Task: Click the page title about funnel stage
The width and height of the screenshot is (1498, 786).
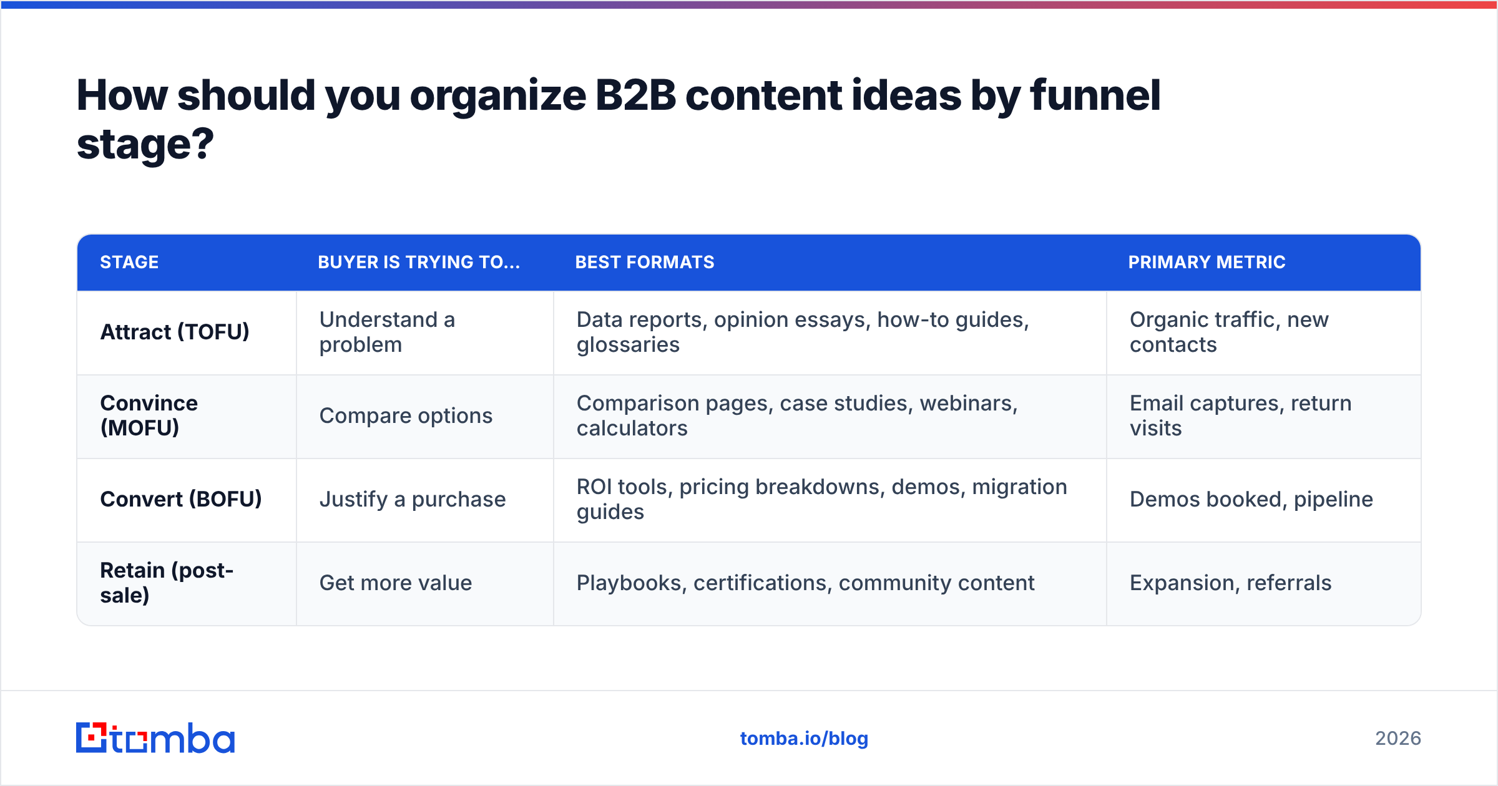Action: point(618,120)
